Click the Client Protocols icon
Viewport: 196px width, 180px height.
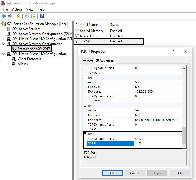pyautogui.click(x=14, y=59)
